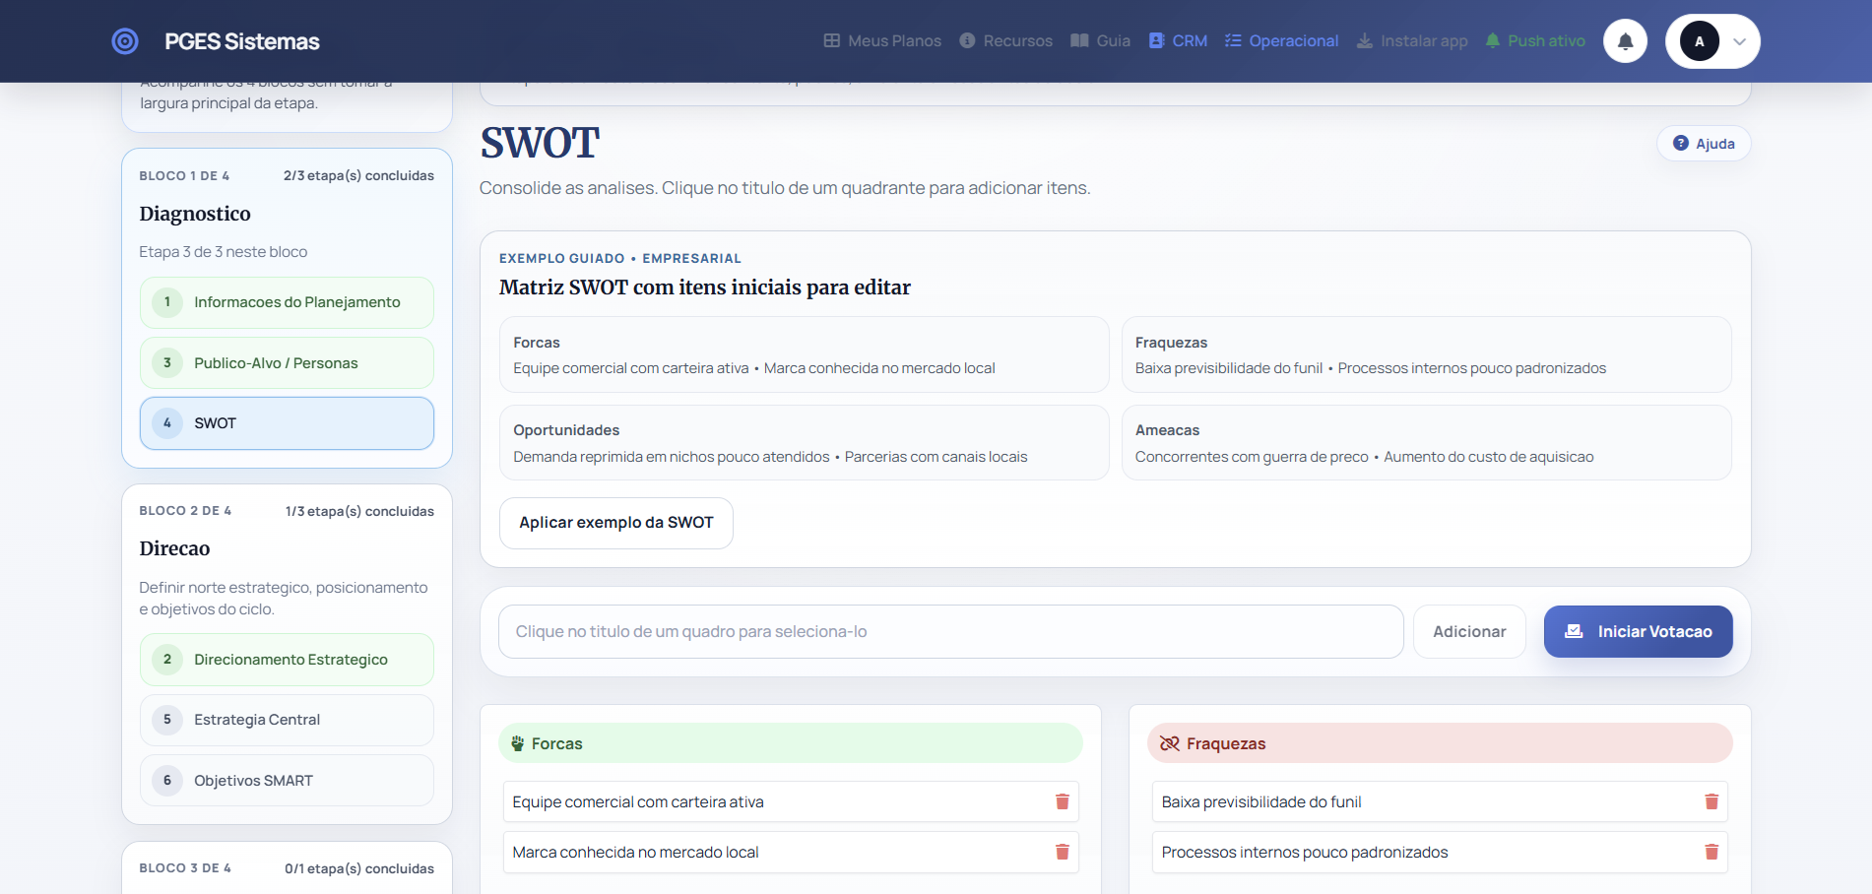Viewport: 1872px width, 894px height.
Task: Go to CRM in the navbar
Action: 1178,40
